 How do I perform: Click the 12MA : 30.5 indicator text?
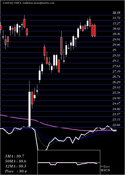(x=15, y=166)
